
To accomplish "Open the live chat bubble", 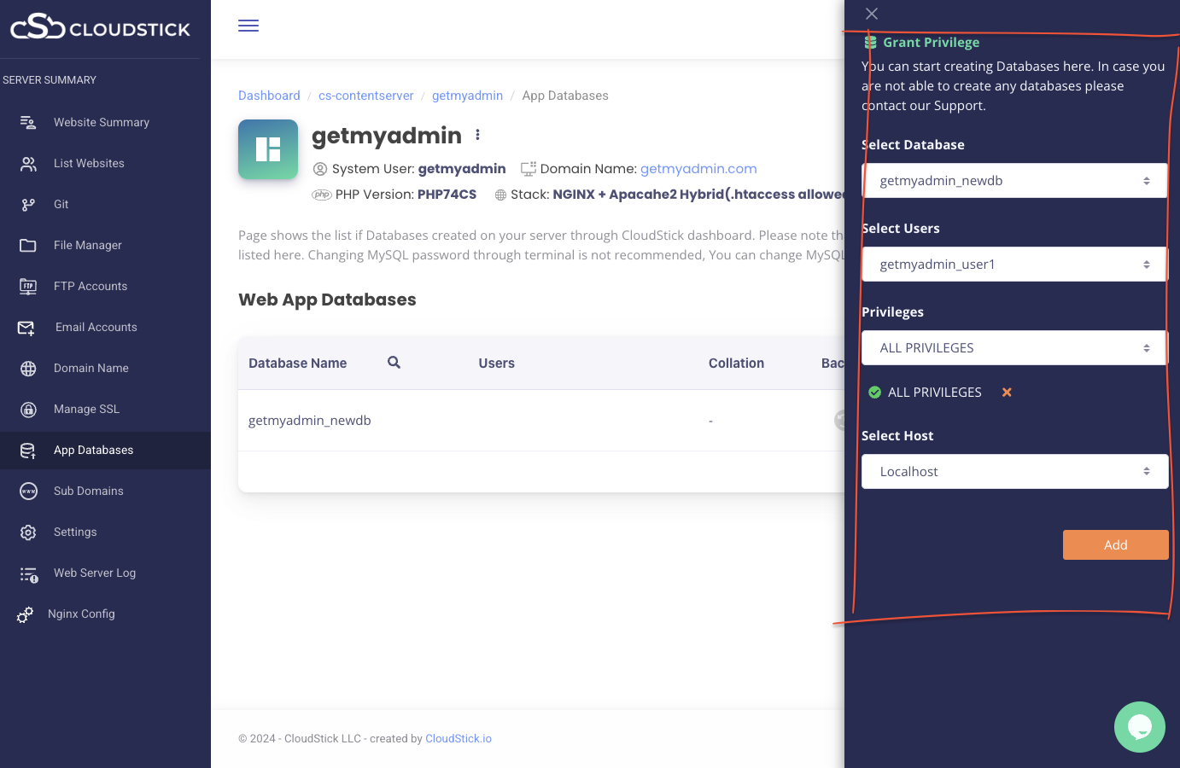I will point(1139,726).
